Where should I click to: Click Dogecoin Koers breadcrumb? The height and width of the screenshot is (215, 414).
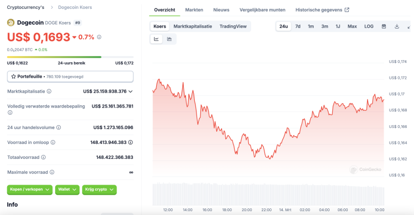point(75,7)
